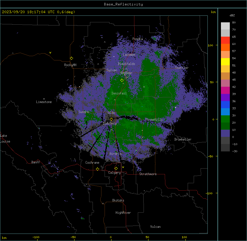This screenshot has height=241, width=247.
Task: Click the yellow diamond marker under Cochrane
Action: 97,169
